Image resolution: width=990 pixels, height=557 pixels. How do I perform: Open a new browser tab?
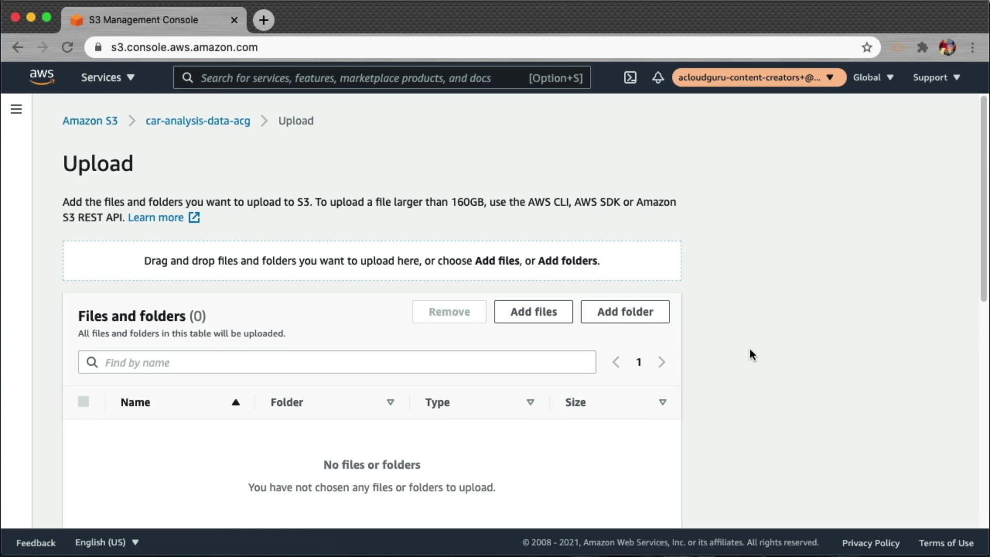coord(263,20)
